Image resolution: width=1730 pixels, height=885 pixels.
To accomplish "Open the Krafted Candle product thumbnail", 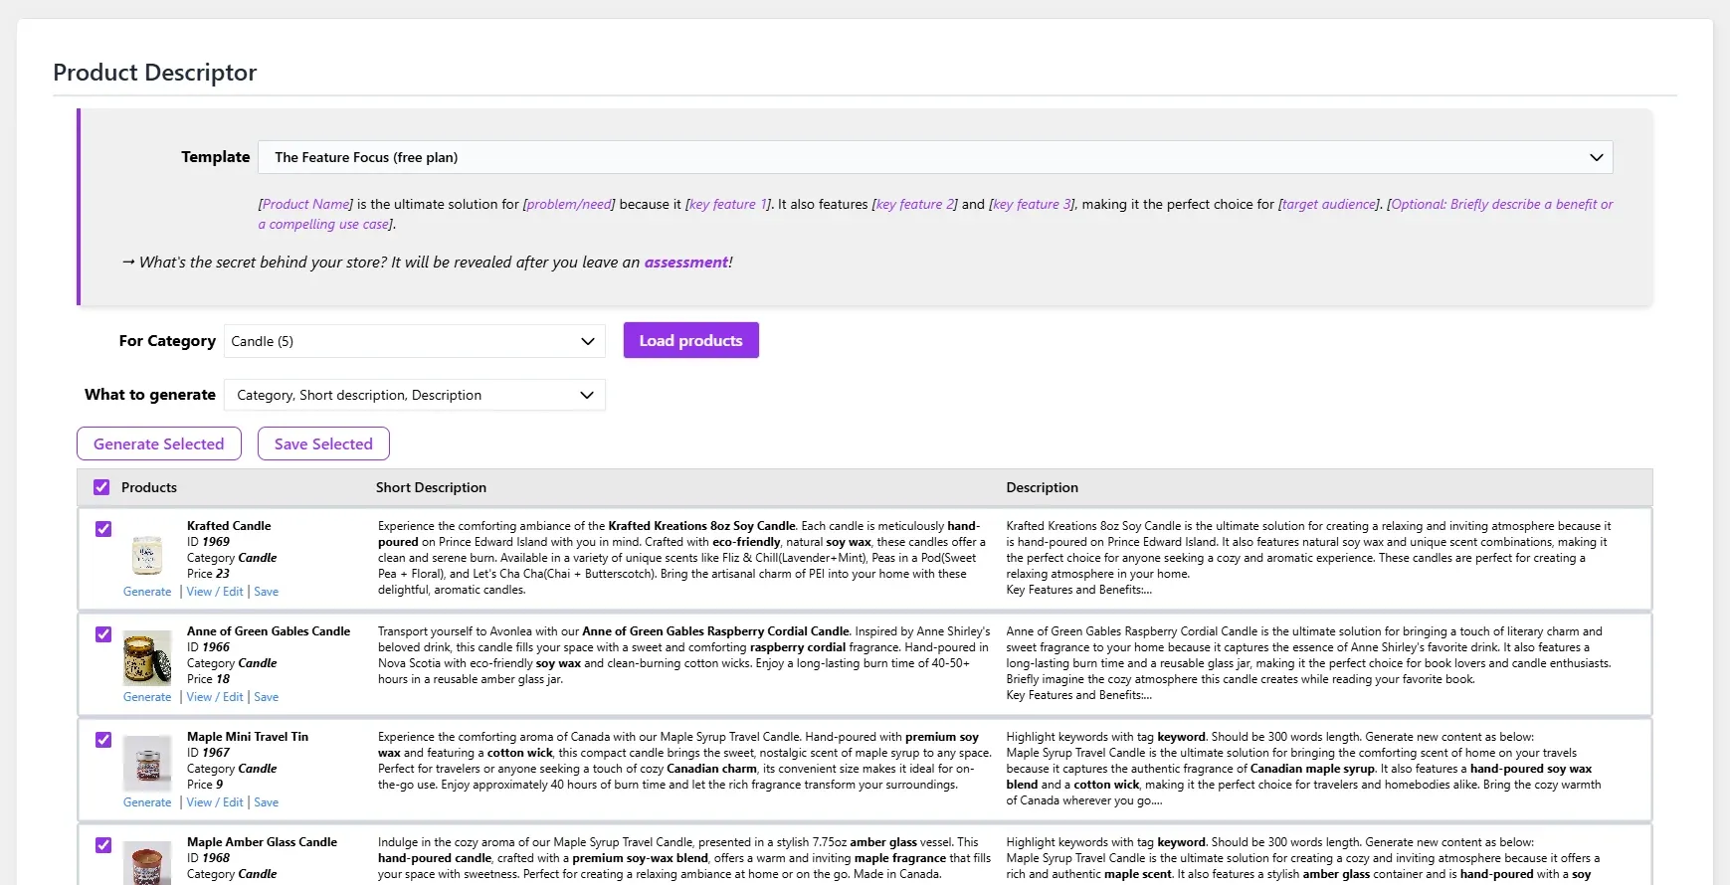I will [147, 554].
